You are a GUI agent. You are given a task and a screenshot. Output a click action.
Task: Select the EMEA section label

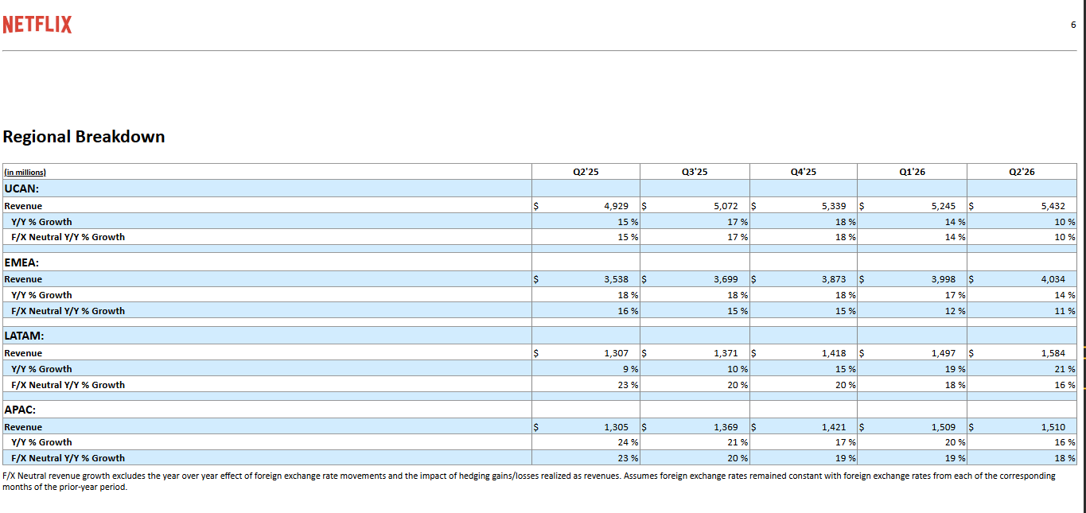pos(22,262)
